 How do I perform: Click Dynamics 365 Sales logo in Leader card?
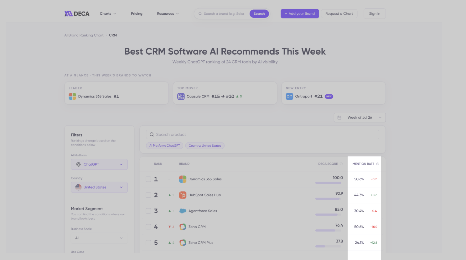pos(72,96)
